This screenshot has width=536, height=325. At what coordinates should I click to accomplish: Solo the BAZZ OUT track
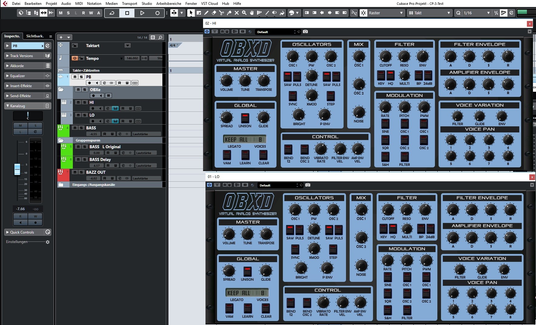pos(81,172)
